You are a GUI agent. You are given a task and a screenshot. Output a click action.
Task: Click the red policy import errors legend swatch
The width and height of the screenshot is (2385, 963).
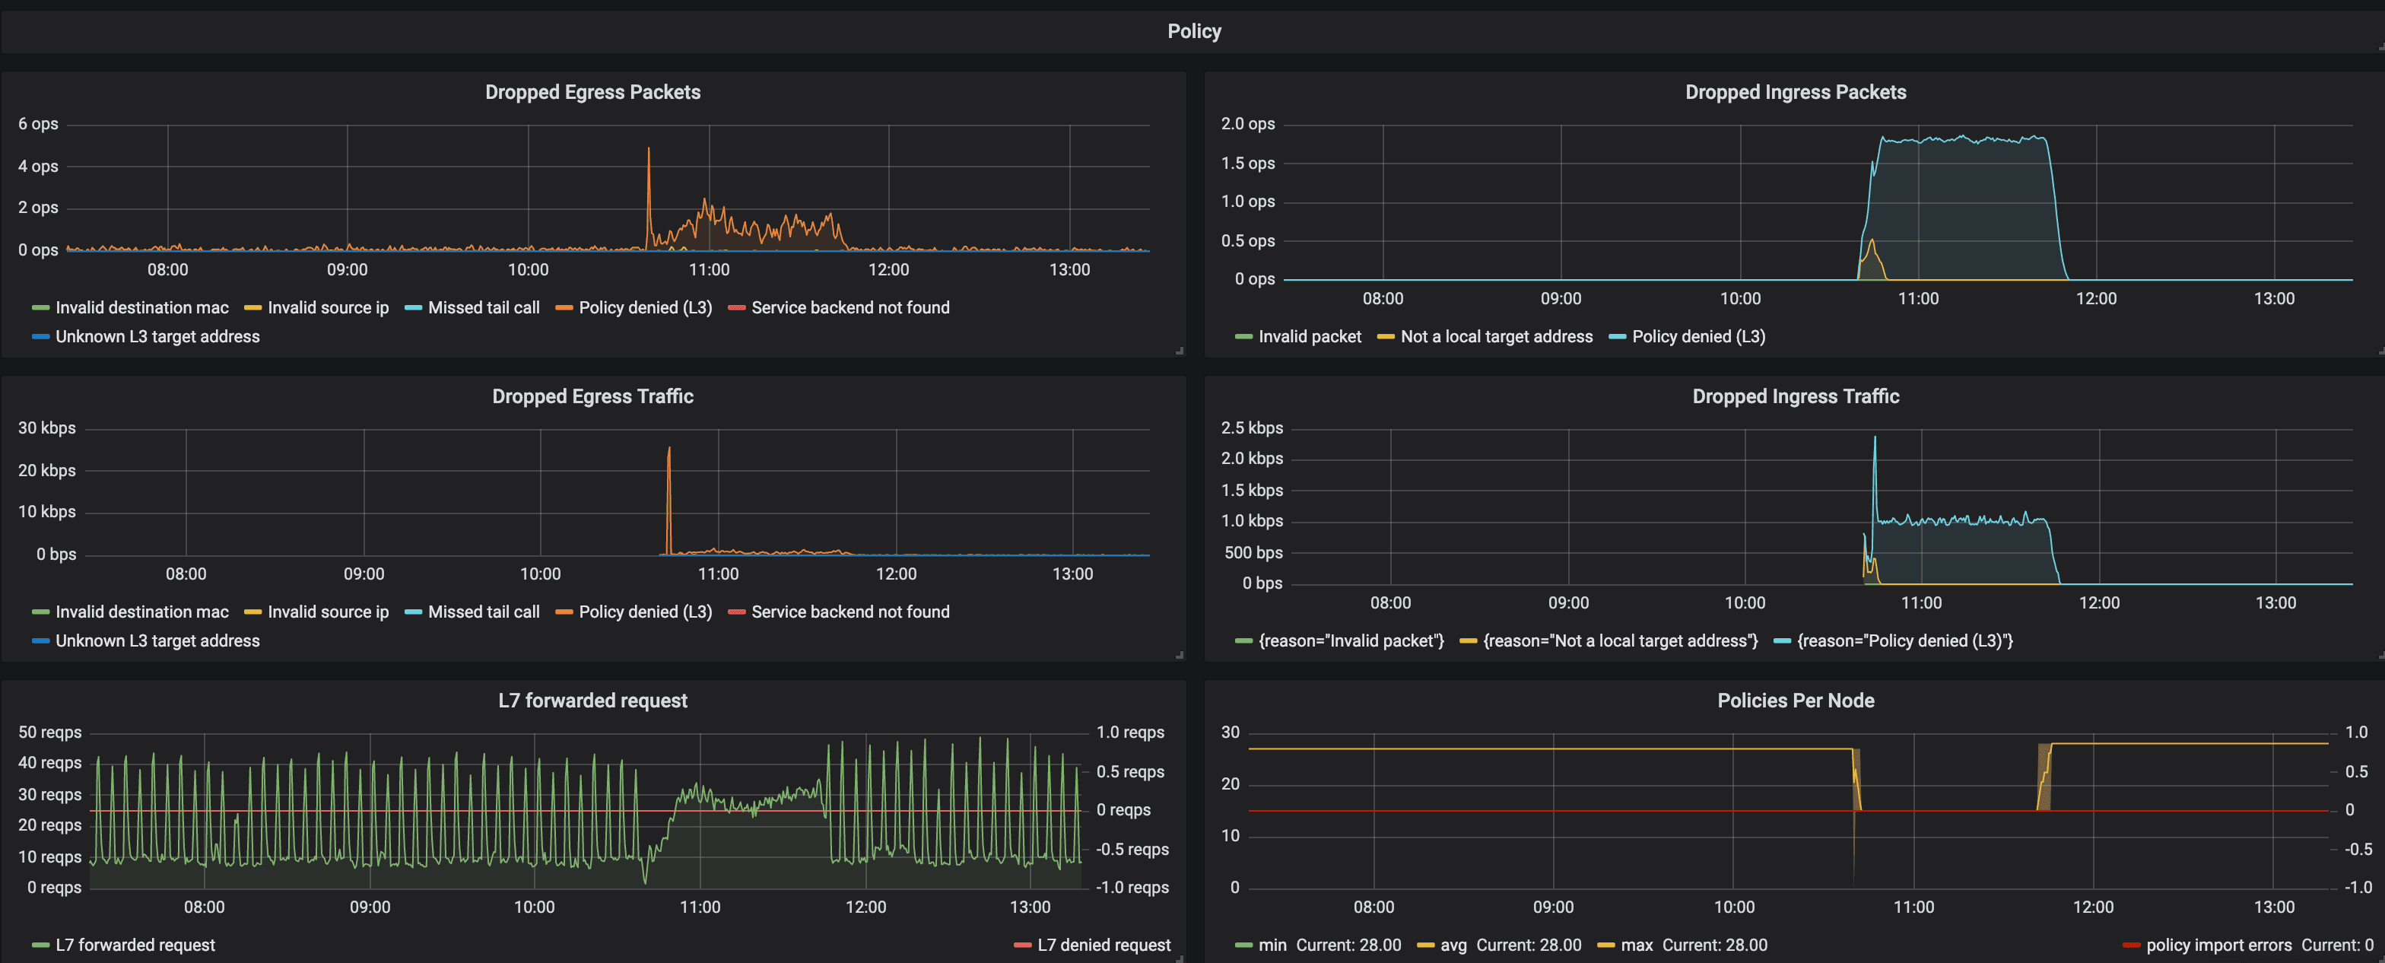[x=2131, y=946]
